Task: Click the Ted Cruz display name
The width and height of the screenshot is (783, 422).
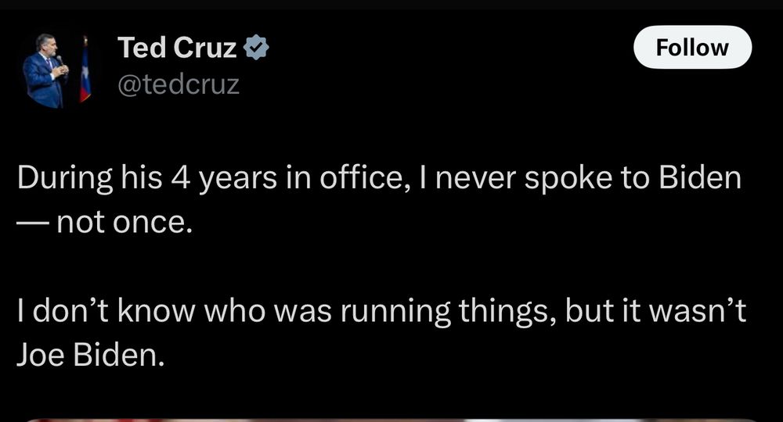Action: pos(177,48)
